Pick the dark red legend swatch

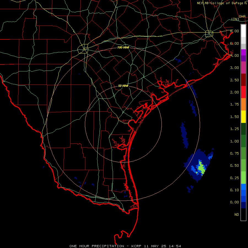click(243, 80)
